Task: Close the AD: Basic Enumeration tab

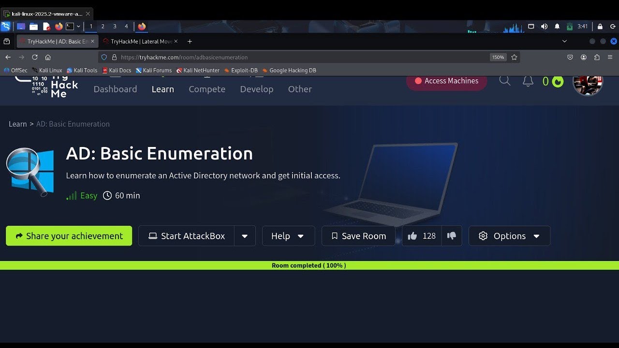Action: pyautogui.click(x=92, y=42)
